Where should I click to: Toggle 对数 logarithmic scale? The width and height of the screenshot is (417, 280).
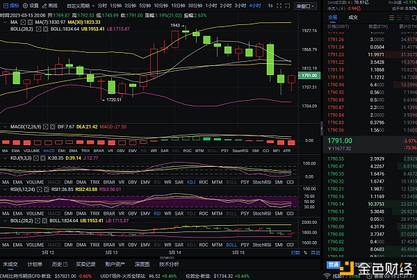click(295, 253)
